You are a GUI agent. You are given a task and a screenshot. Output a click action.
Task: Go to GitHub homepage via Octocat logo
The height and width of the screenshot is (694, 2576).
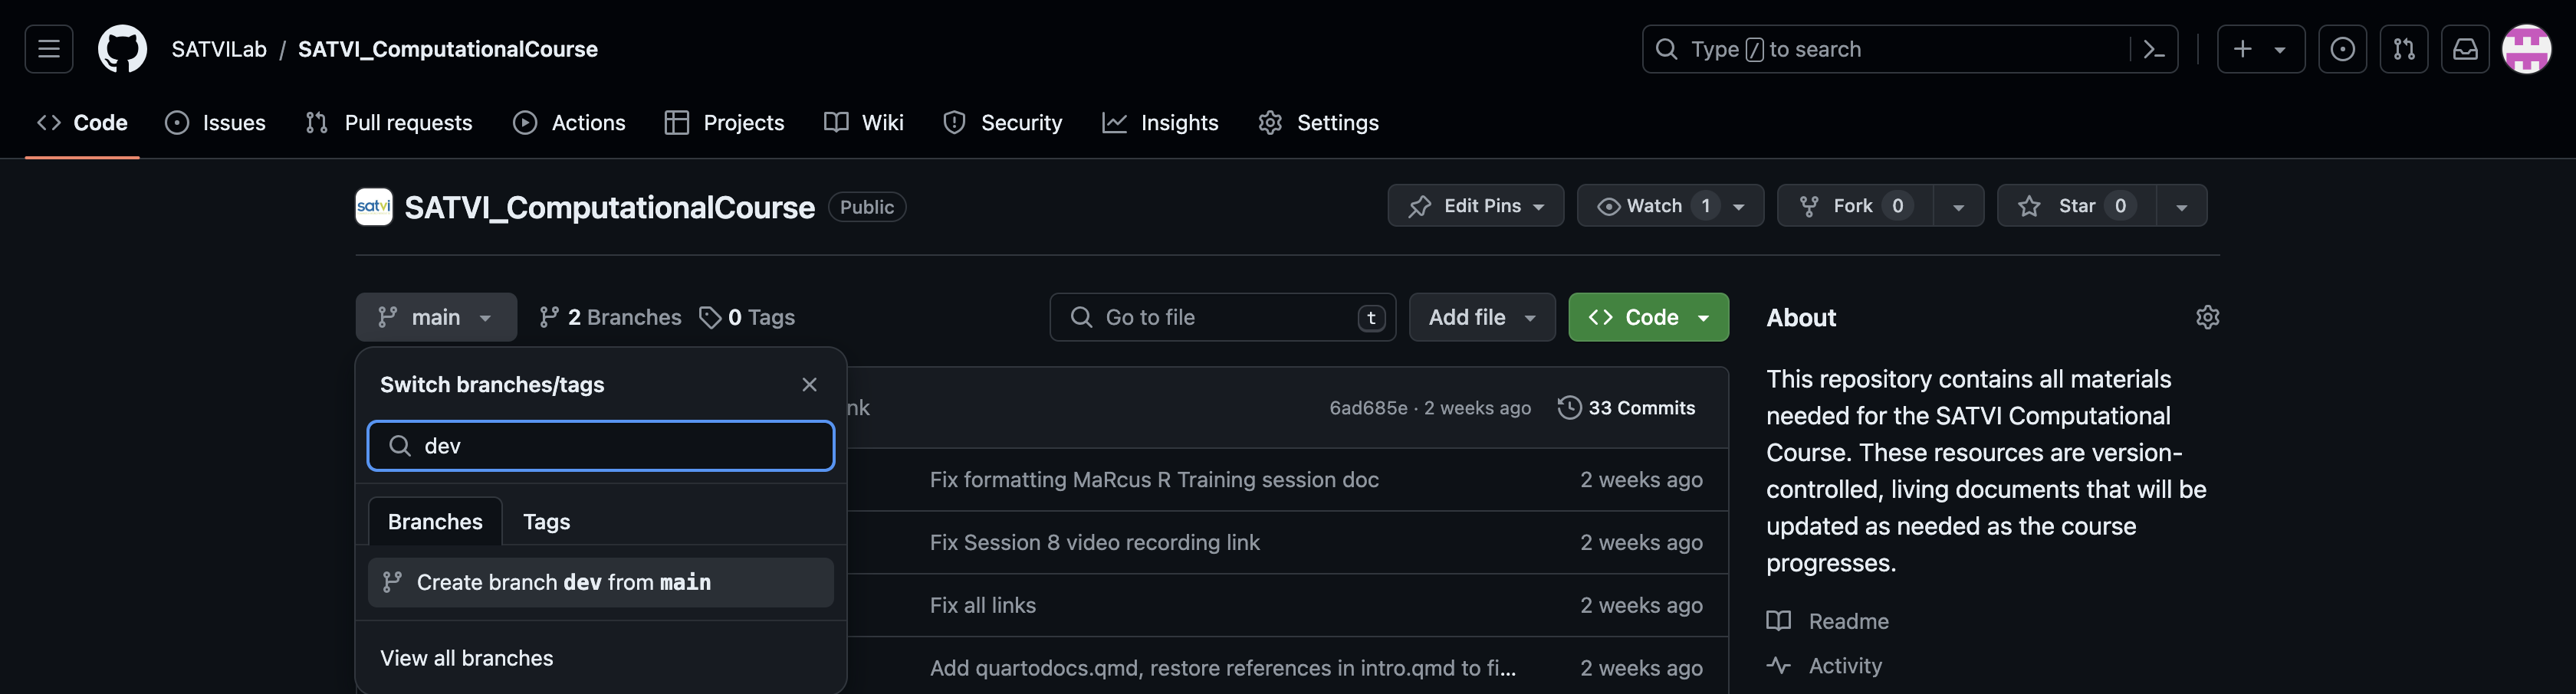(122, 49)
